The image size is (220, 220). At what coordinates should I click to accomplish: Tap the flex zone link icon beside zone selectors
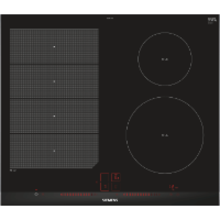(x=97, y=182)
